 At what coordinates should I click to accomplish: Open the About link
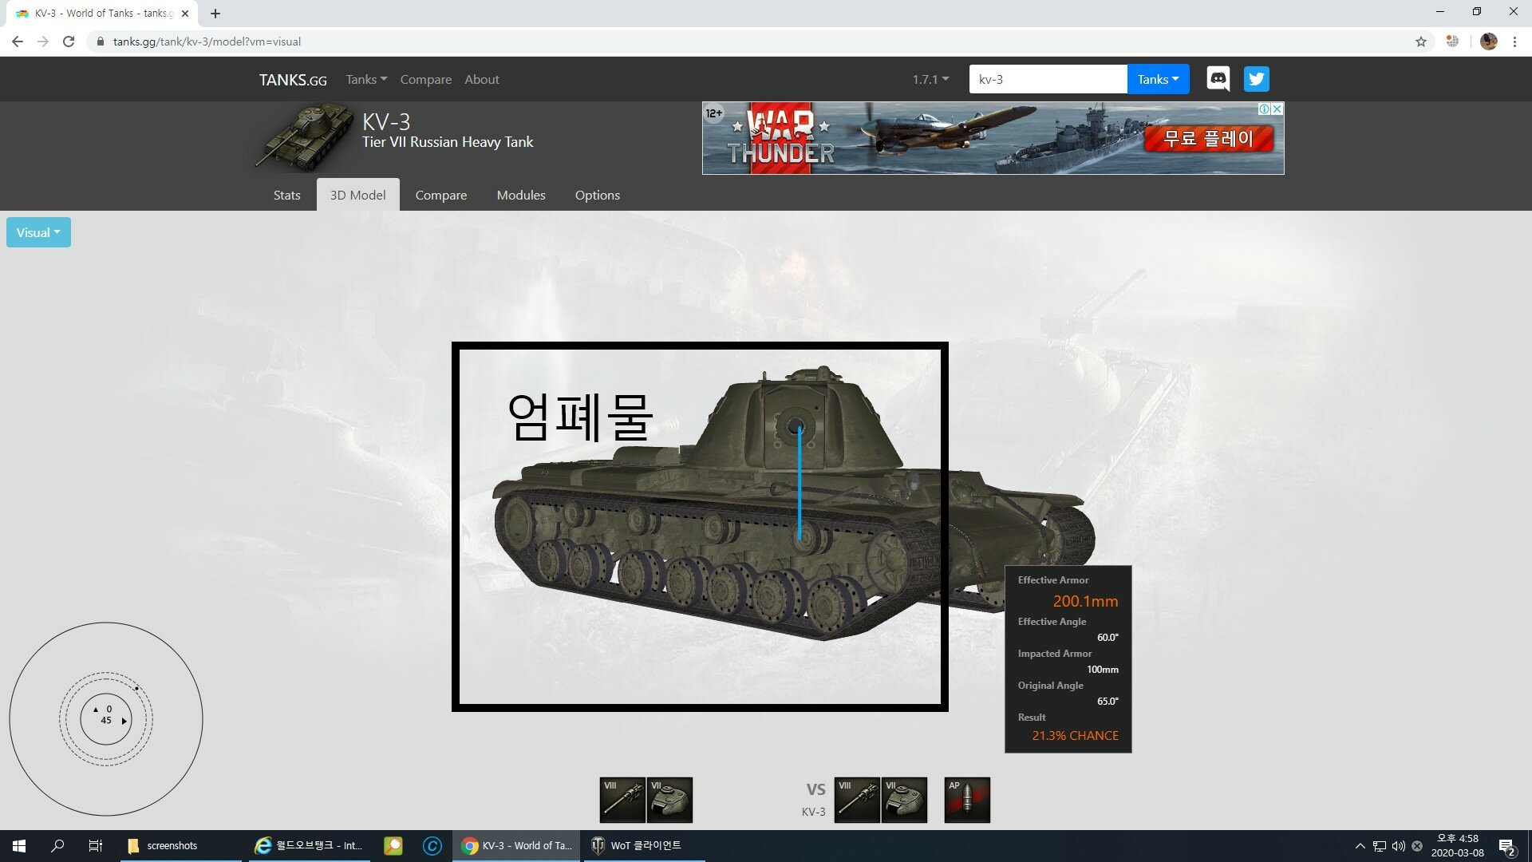click(x=482, y=79)
